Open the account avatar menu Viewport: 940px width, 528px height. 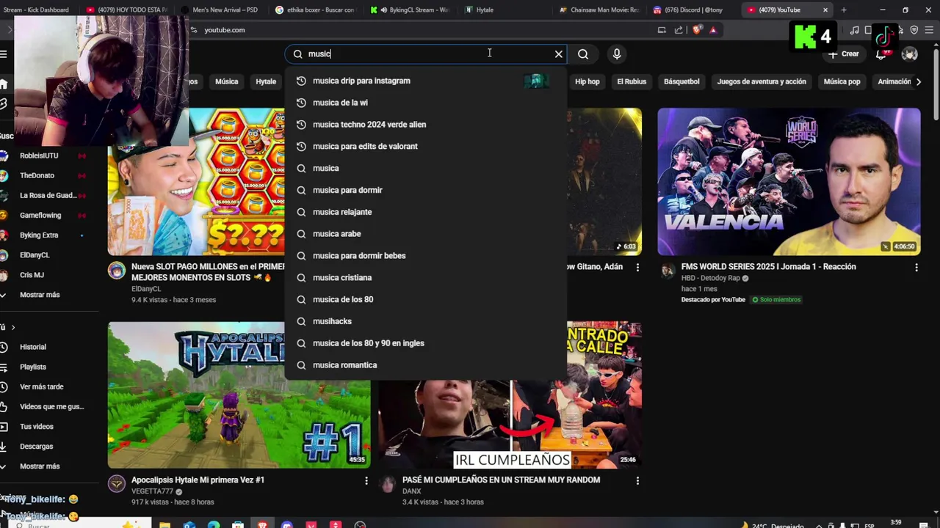pos(910,54)
